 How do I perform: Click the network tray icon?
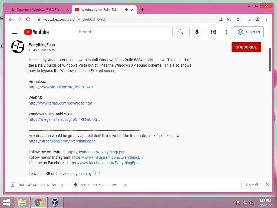[x=245, y=203]
